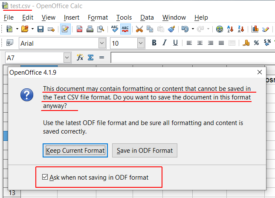Toggle Italic formatting

coord(165,43)
